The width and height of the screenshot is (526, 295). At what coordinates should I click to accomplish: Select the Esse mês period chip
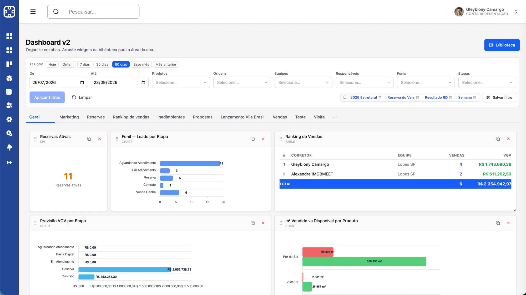coord(141,64)
